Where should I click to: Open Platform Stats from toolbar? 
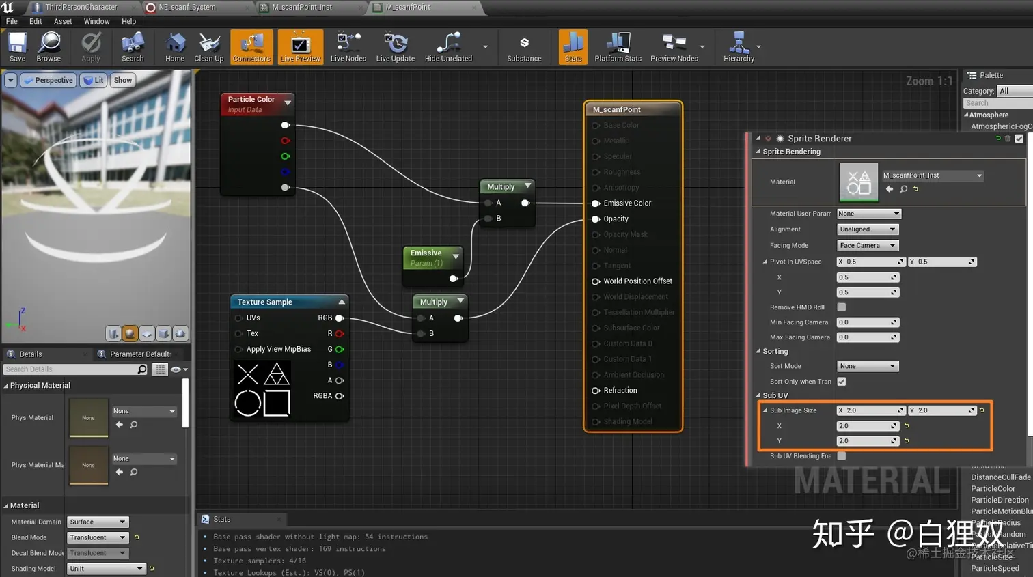pos(618,47)
